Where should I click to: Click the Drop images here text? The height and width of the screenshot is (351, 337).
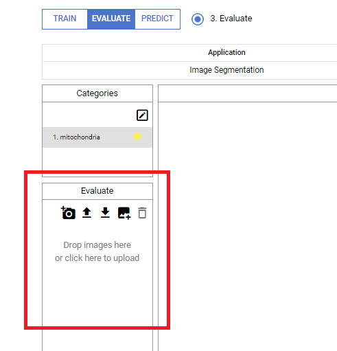pos(97,245)
